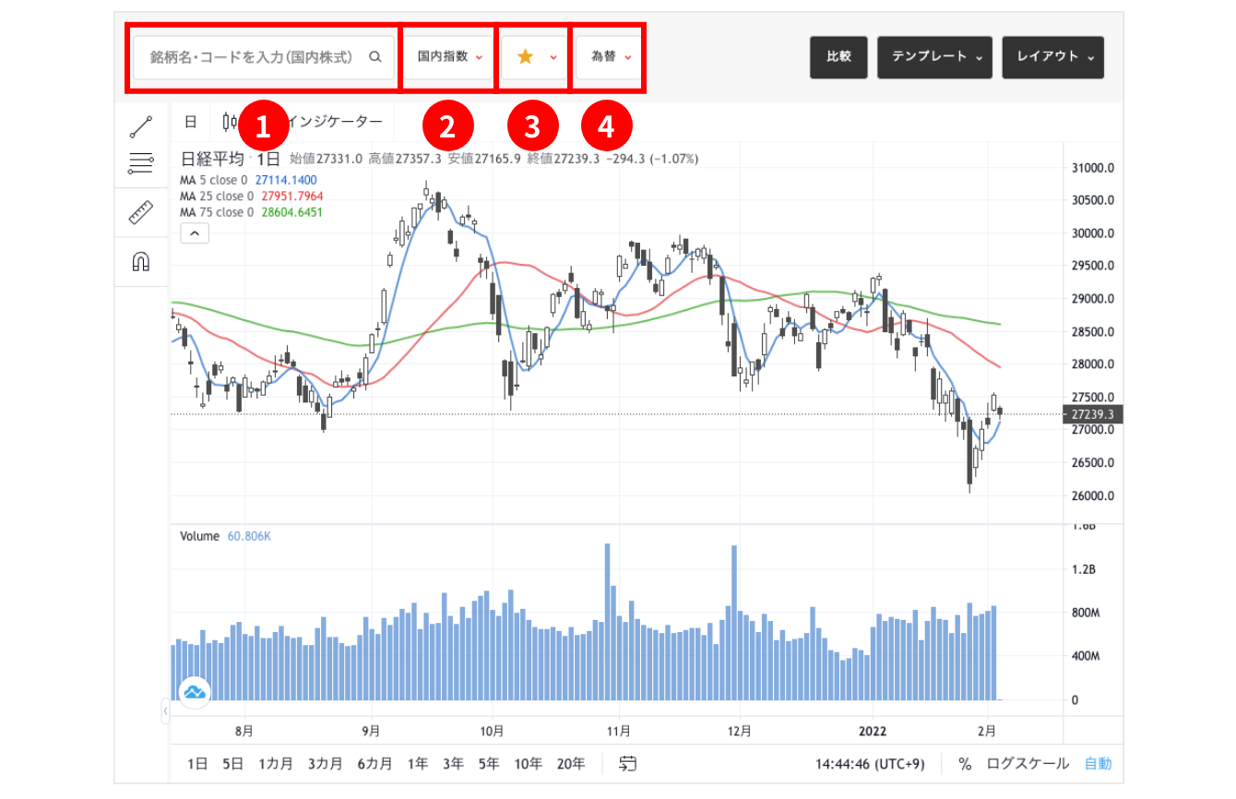
Task: Click the stock name search field
Action: click(x=264, y=57)
